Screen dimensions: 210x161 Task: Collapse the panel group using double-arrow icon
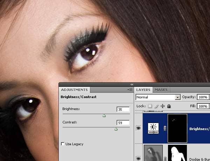pos(132,84)
